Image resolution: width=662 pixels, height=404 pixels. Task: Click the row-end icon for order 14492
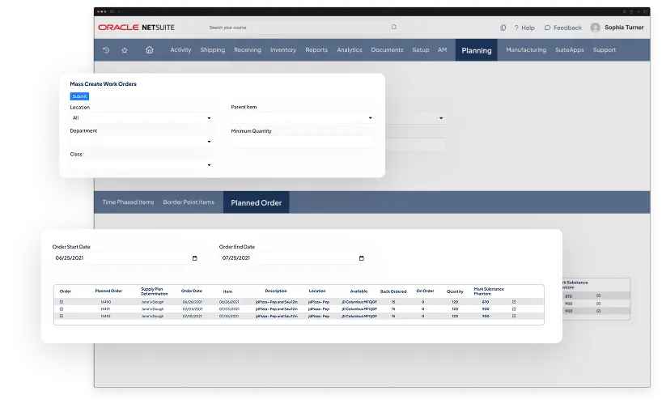click(514, 316)
